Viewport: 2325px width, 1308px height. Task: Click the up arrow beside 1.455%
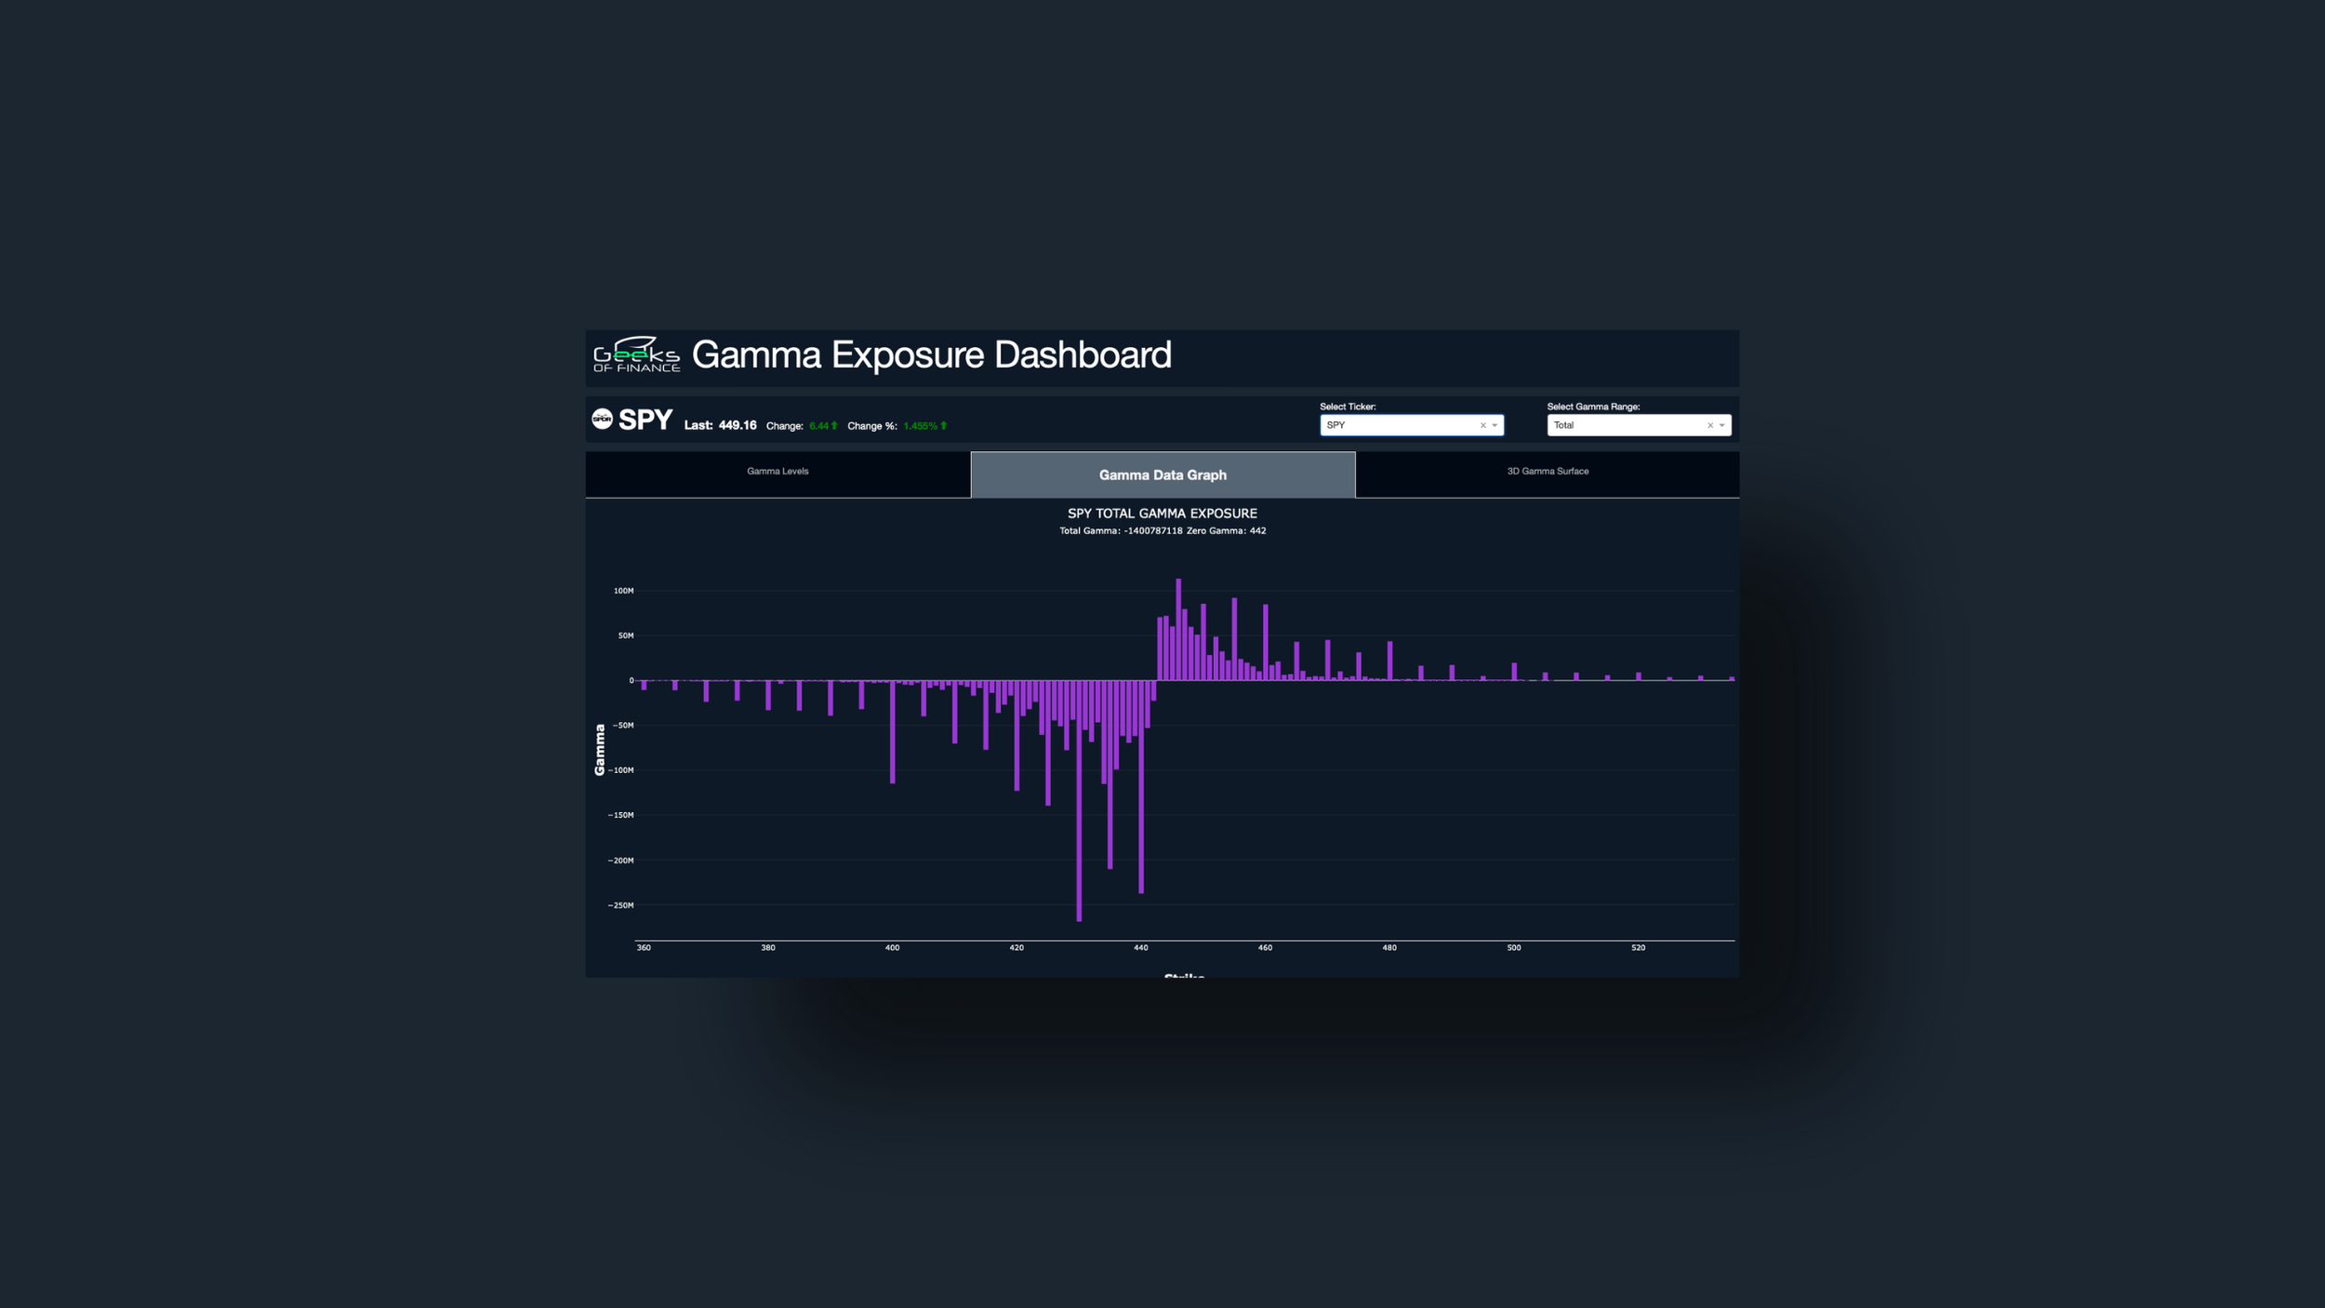pyautogui.click(x=942, y=425)
